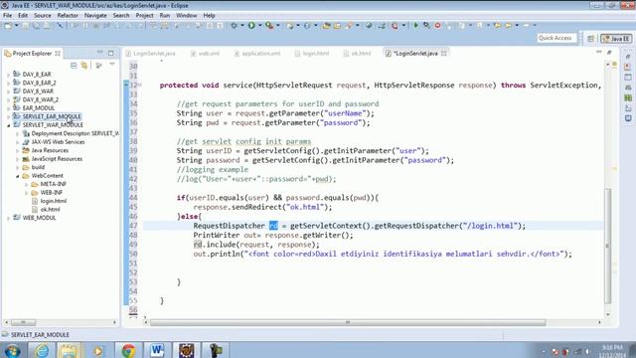The height and width of the screenshot is (358, 636).
Task: Expand the Java Resources node
Action: [x=18, y=150]
